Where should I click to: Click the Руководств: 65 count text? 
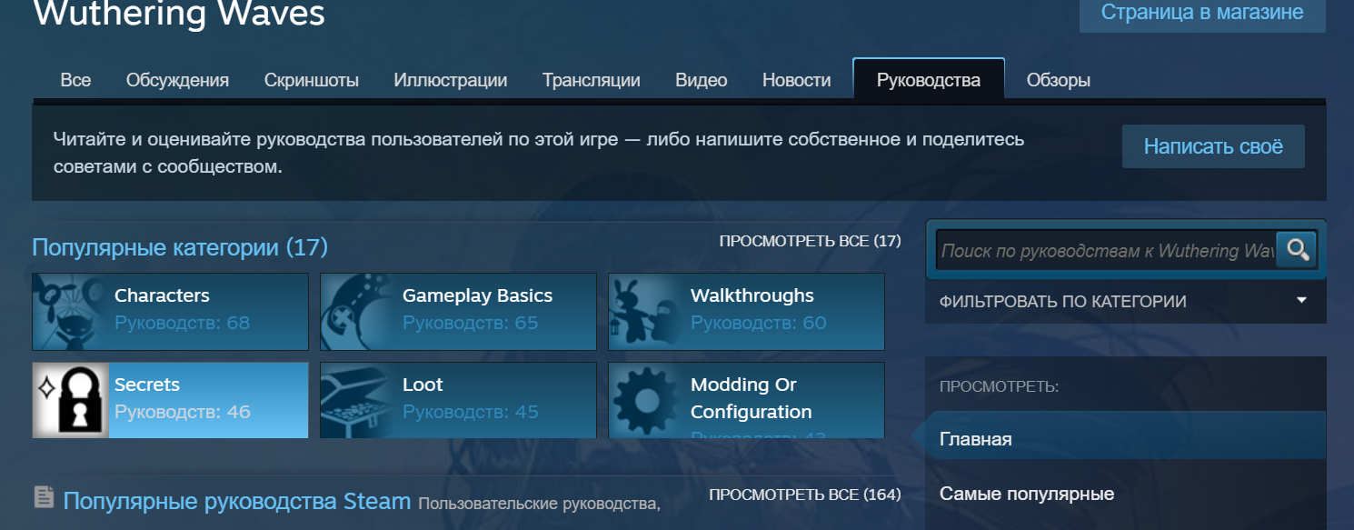pos(471,323)
